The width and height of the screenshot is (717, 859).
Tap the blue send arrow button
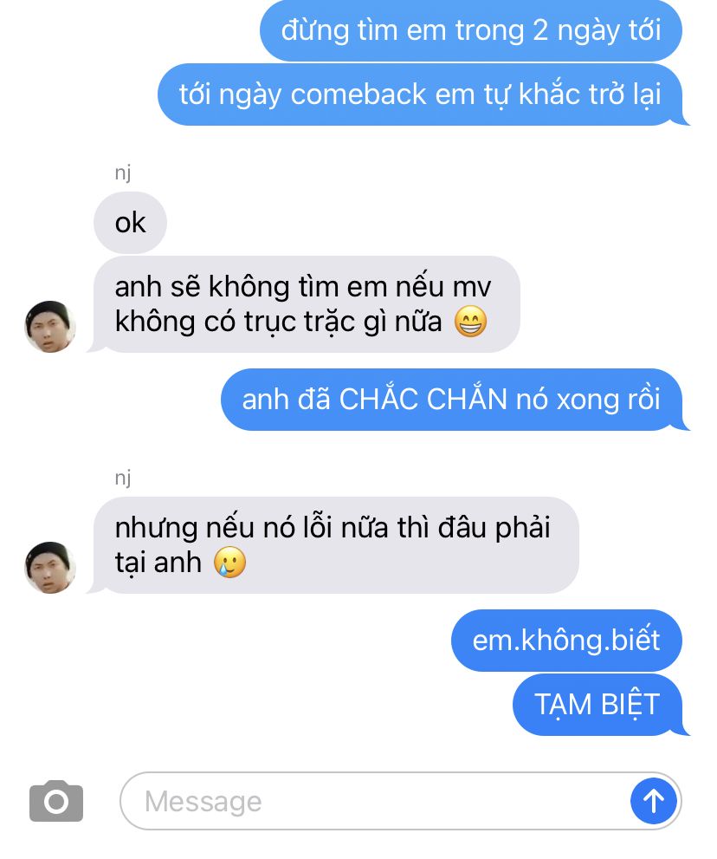tap(654, 801)
